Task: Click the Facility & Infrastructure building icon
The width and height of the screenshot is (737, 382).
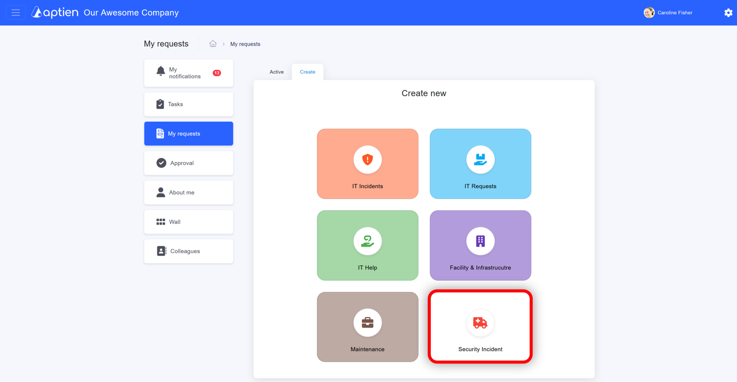Action: (480, 241)
